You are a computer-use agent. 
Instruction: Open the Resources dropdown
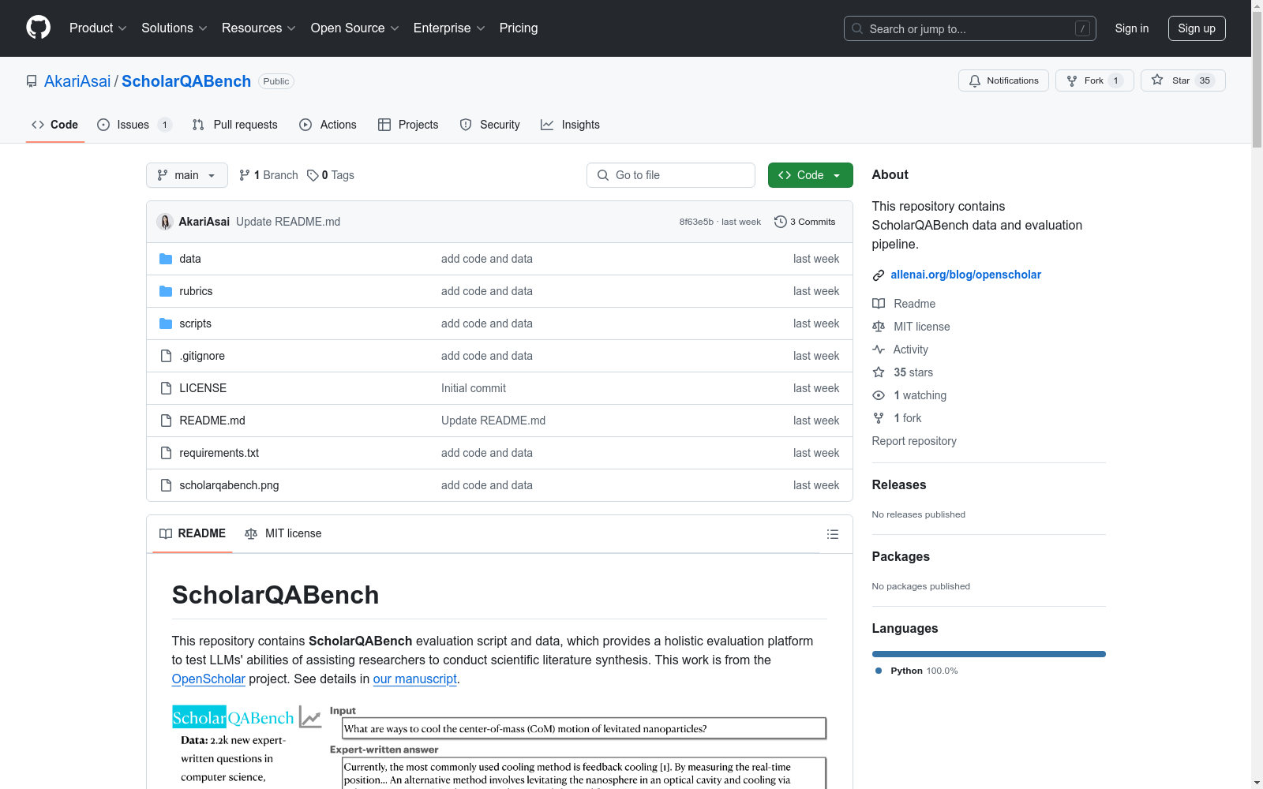258,28
